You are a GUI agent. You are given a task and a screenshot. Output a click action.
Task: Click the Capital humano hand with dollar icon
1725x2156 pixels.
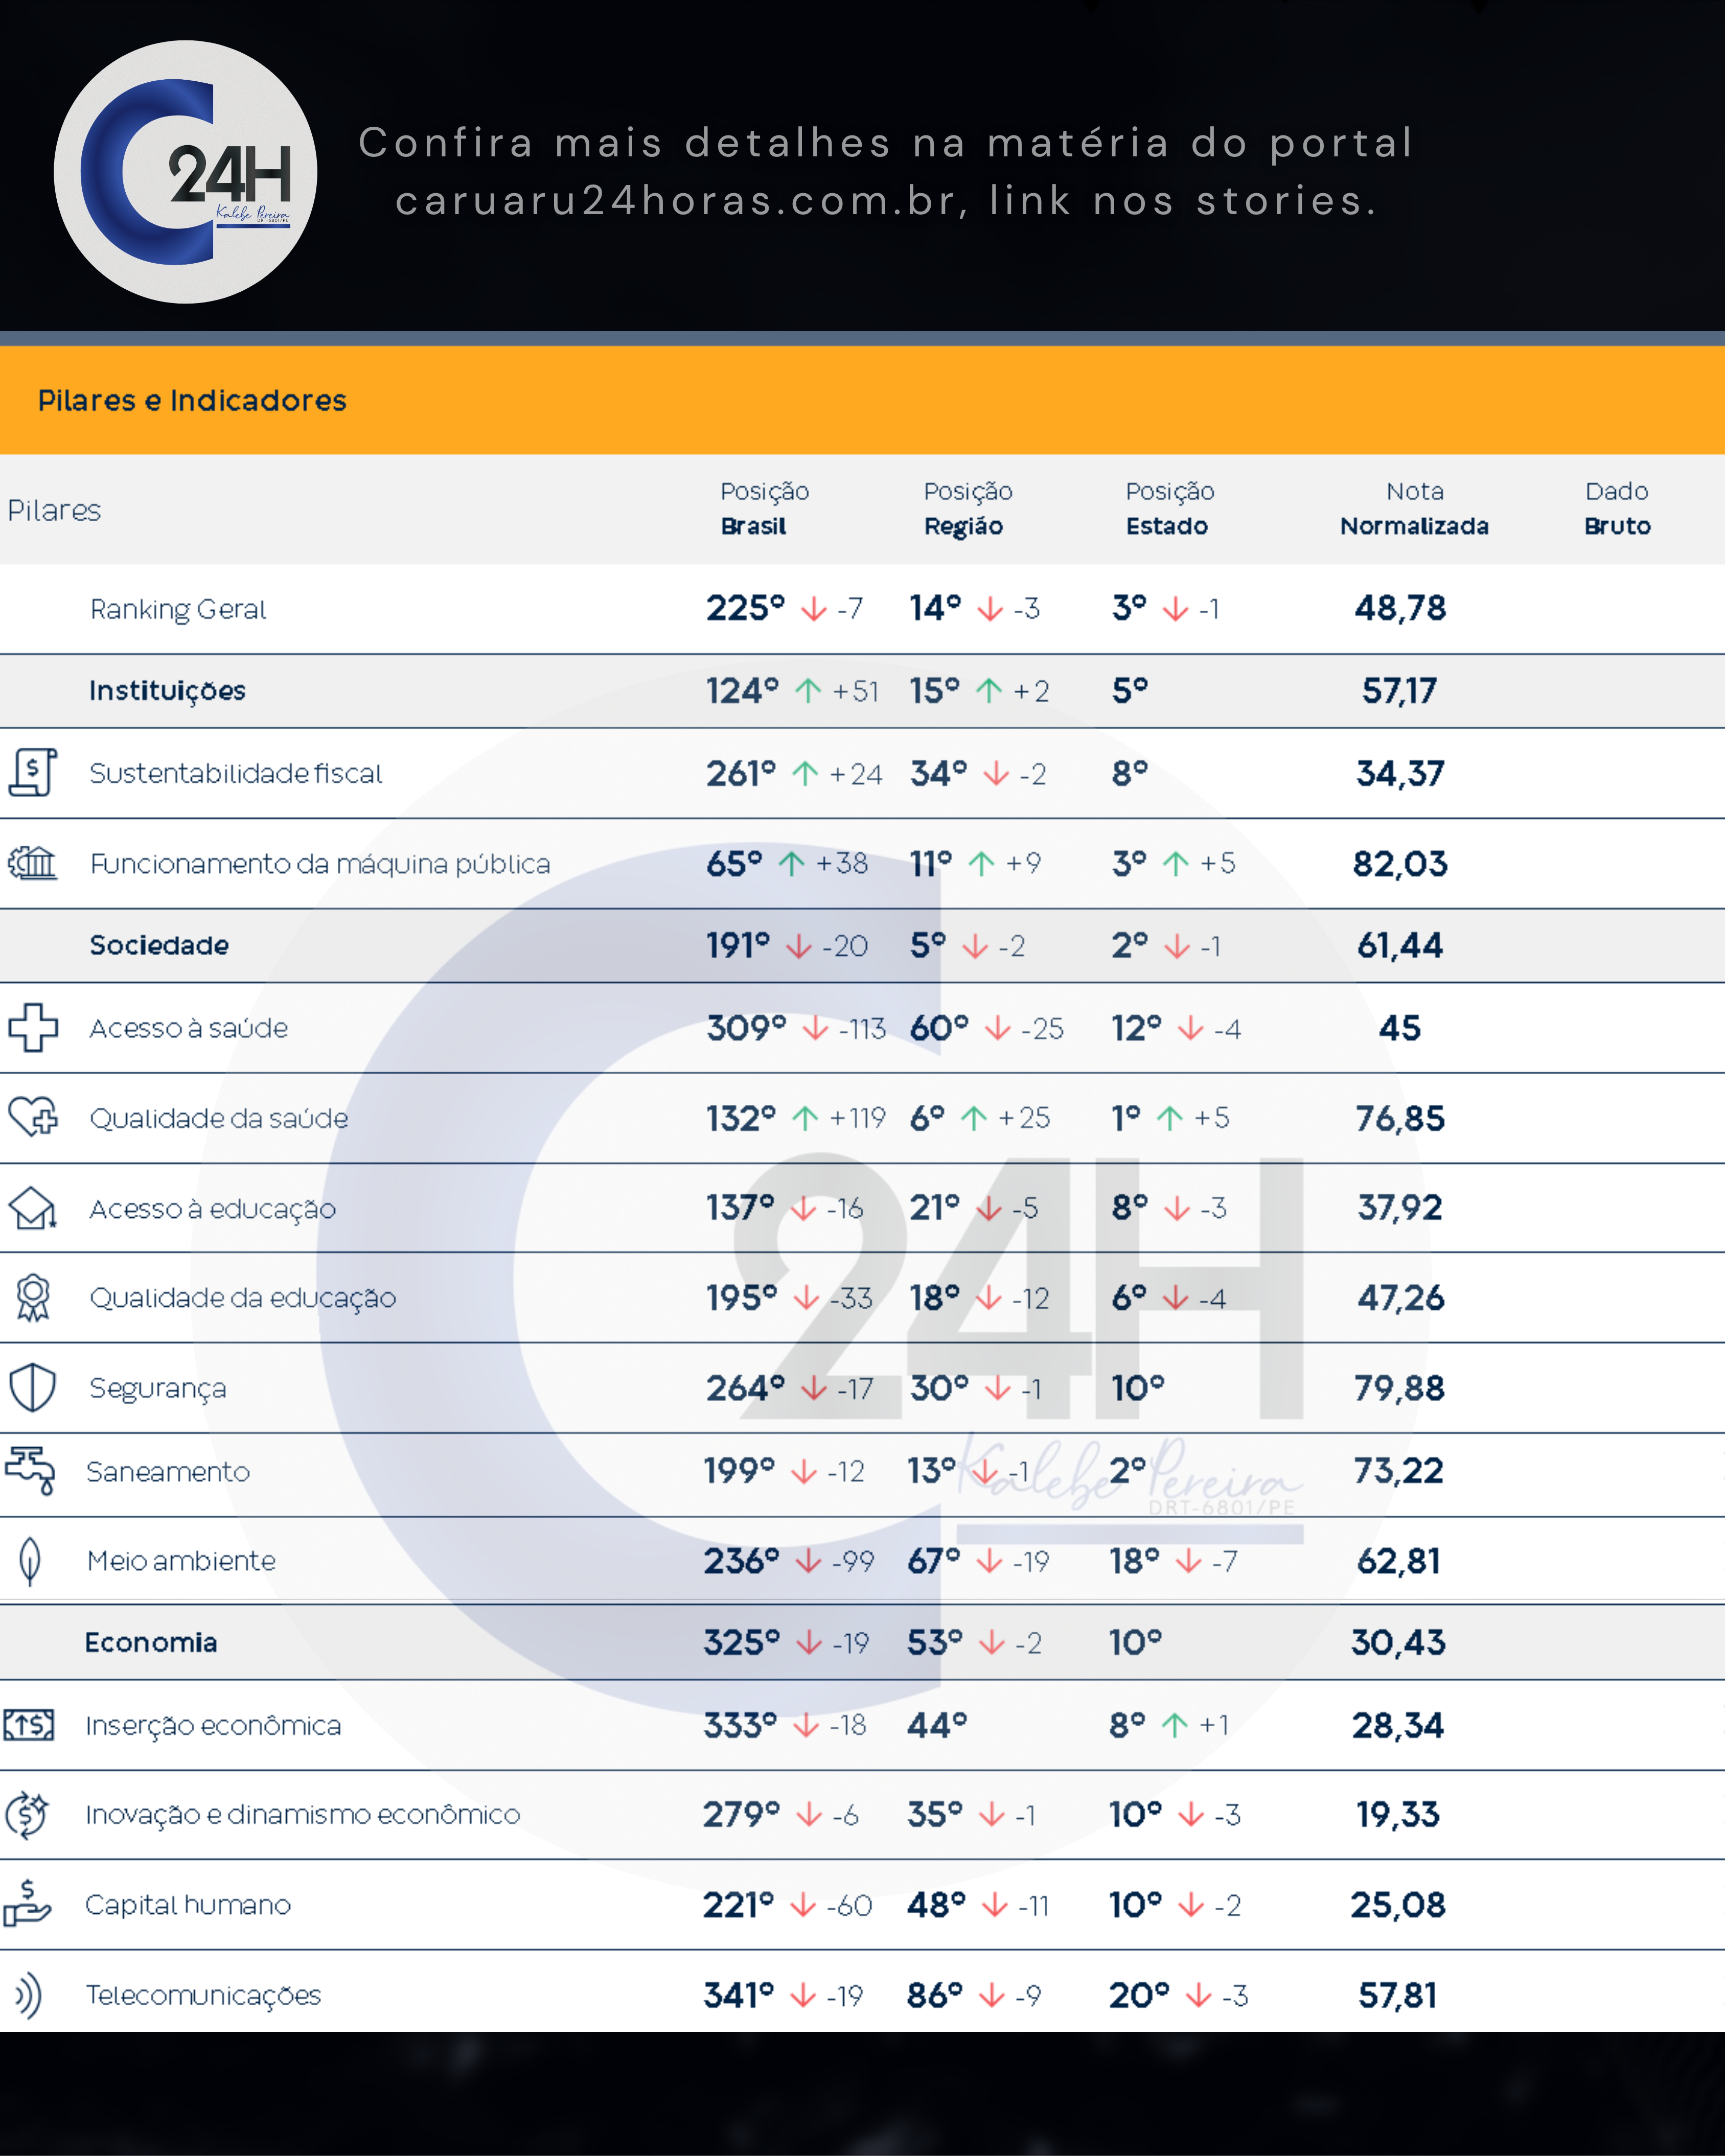[27, 1903]
